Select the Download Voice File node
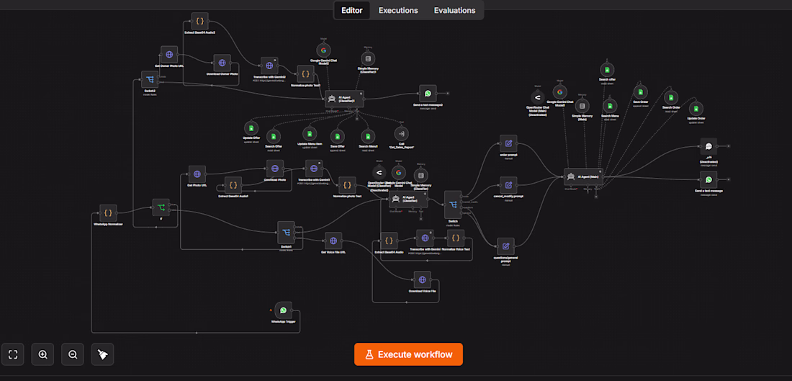Image resolution: width=792 pixels, height=381 pixels. tap(422, 279)
